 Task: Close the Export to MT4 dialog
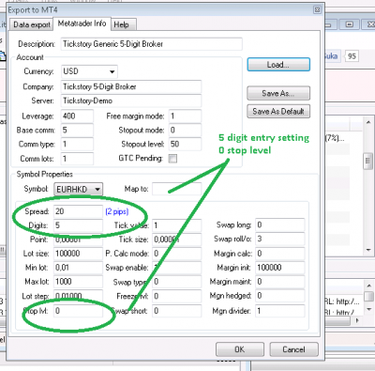[x=317, y=9]
